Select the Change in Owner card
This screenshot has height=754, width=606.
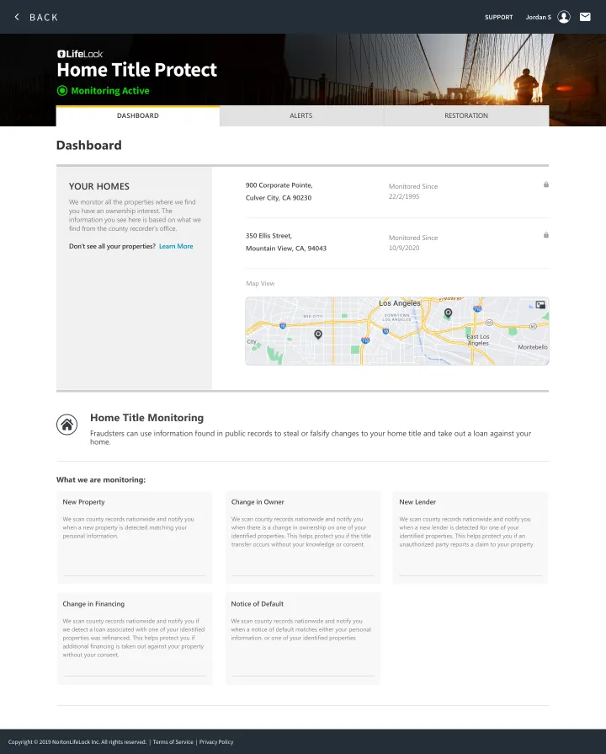303,537
